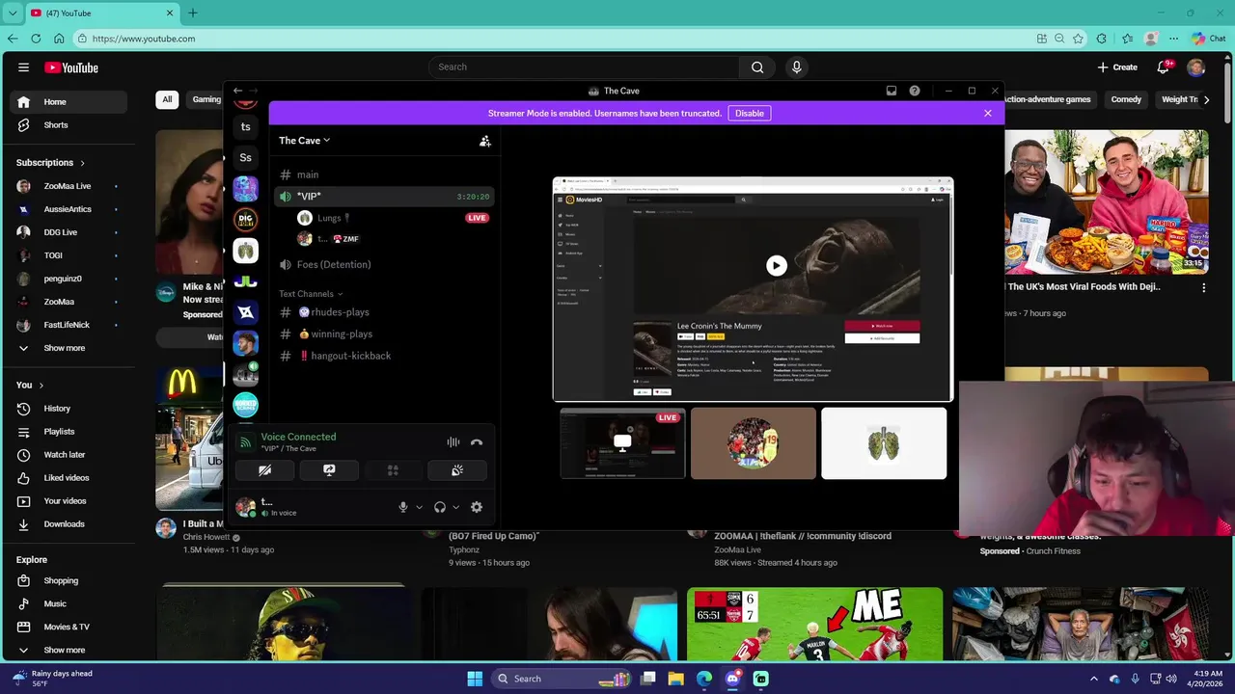The image size is (1235, 694).
Task: Collapse the Text Channels category
Action: [x=311, y=294]
